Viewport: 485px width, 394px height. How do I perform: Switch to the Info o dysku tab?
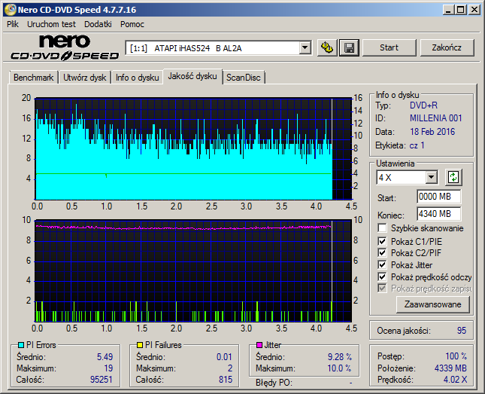pos(138,78)
